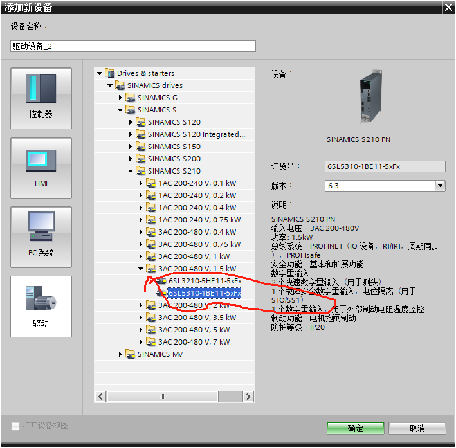The width and height of the screenshot is (456, 448).
Task: Cancel with the 取消 button
Action: (x=417, y=428)
